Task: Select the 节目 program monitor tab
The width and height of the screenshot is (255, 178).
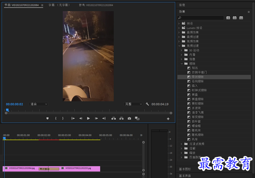Action: point(22,5)
